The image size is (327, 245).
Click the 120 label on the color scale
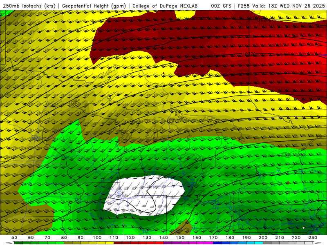click(x=130, y=238)
